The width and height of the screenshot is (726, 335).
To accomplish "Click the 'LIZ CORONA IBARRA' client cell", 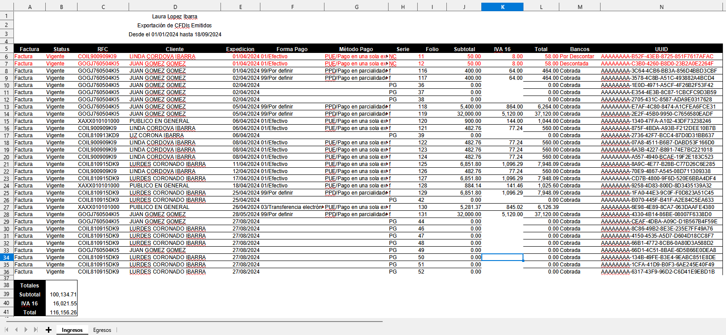I will (175, 135).
